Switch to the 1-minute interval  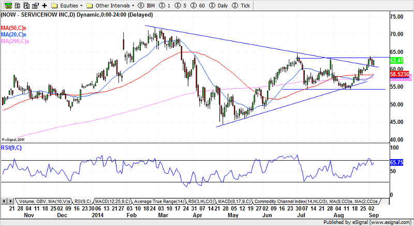click(x=165, y=6)
